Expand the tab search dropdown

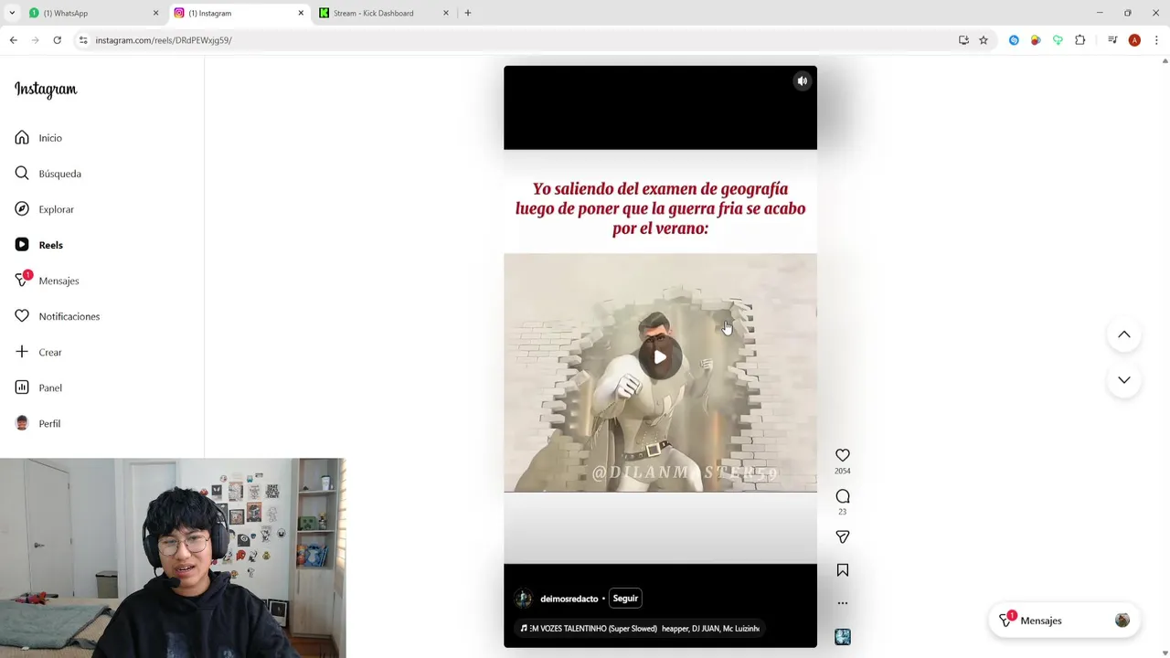pyautogui.click(x=12, y=13)
